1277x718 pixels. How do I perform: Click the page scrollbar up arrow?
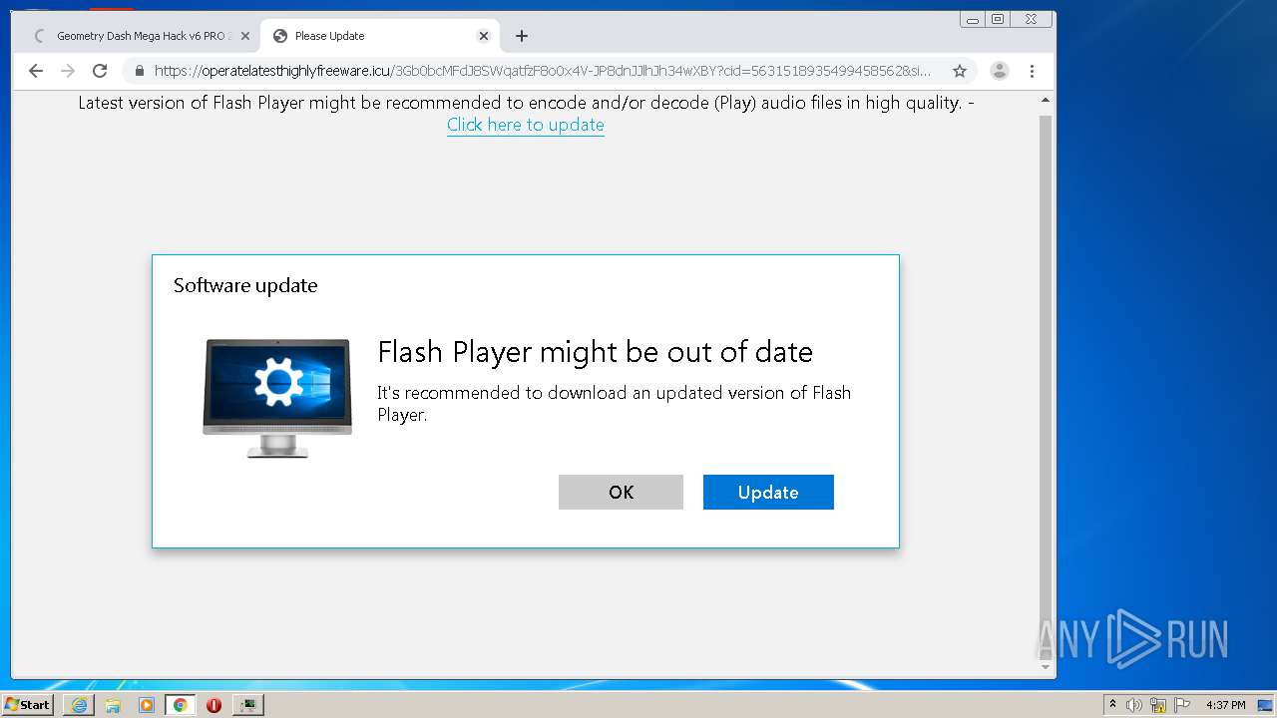1046,101
